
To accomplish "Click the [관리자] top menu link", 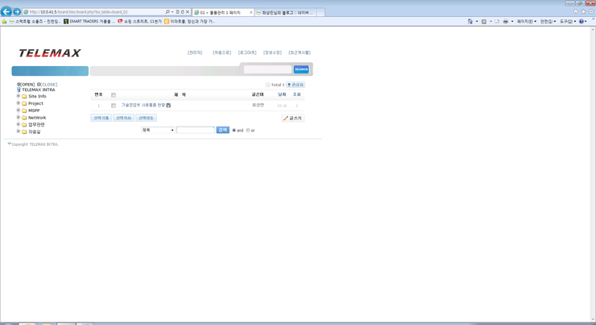I will click(x=195, y=52).
